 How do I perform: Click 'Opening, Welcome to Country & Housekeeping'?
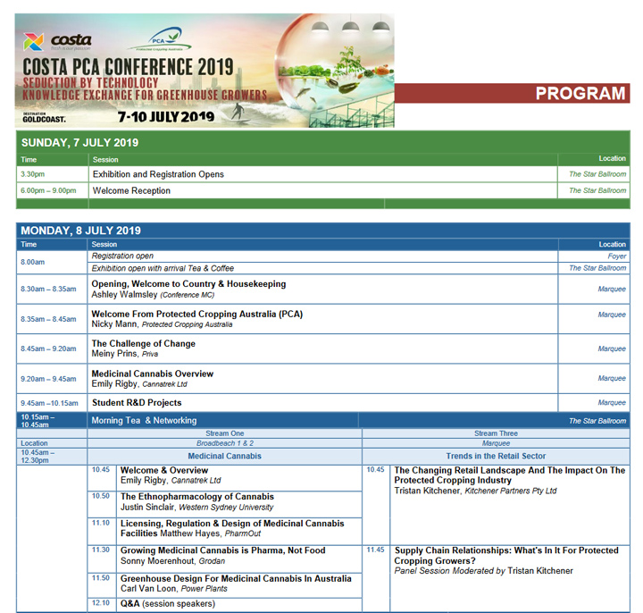coord(188,284)
